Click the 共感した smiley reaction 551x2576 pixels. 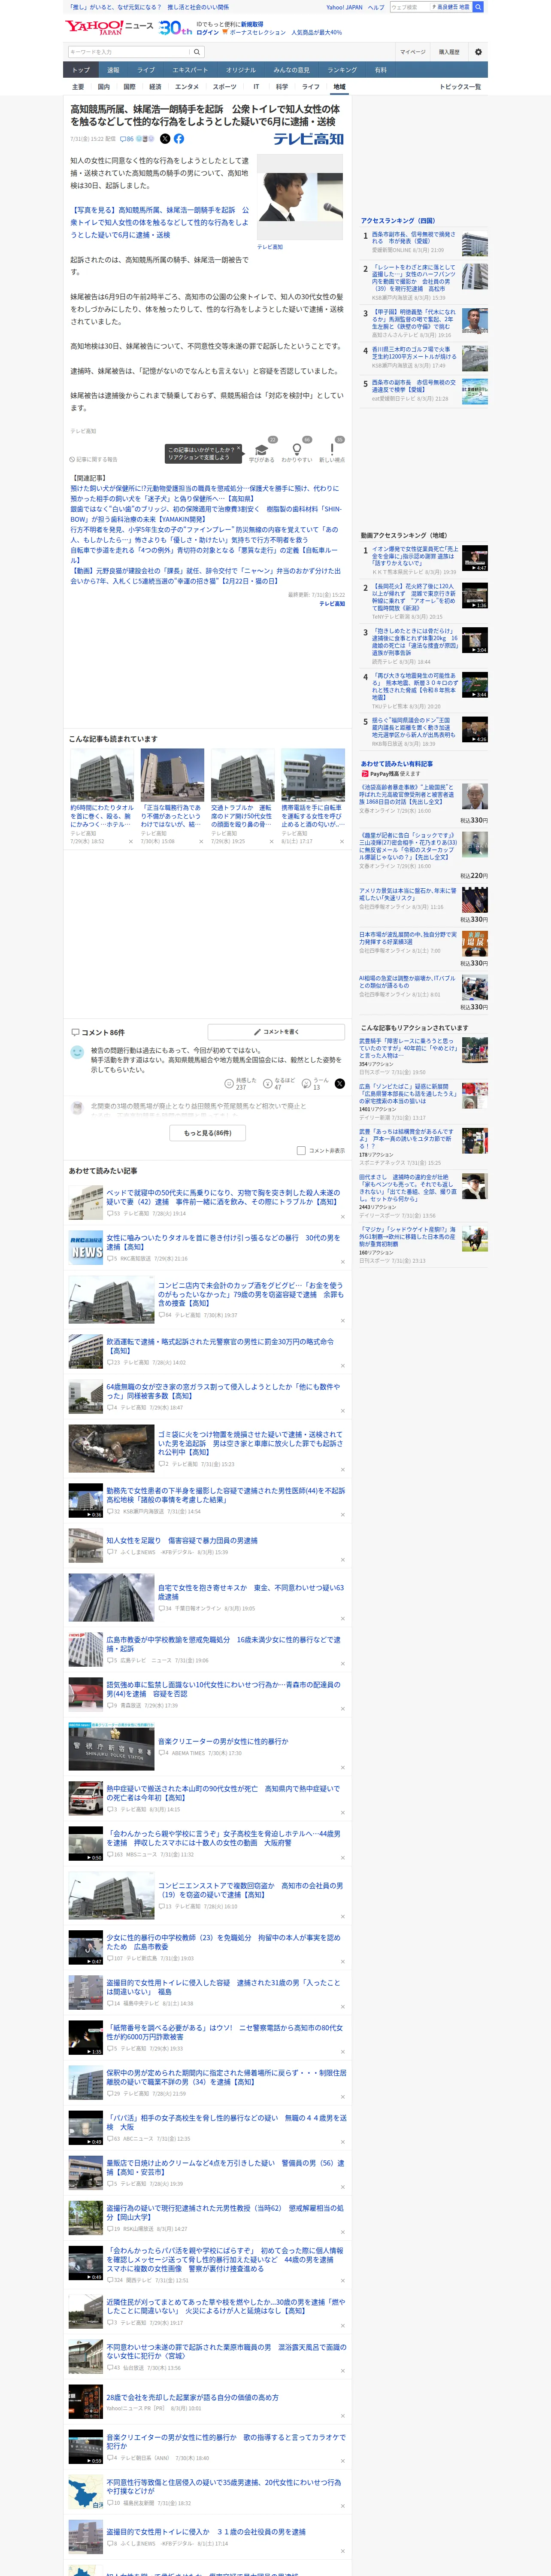pyautogui.click(x=229, y=1083)
